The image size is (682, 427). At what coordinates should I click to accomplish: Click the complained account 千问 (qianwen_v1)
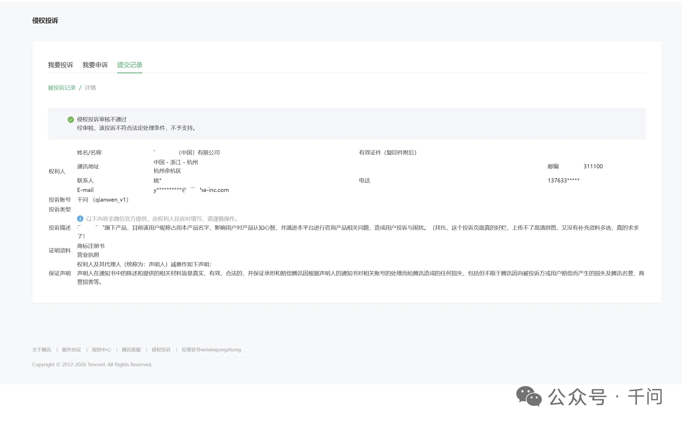coord(103,200)
